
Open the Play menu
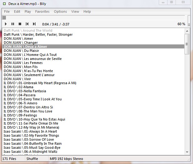[x=28, y=11]
